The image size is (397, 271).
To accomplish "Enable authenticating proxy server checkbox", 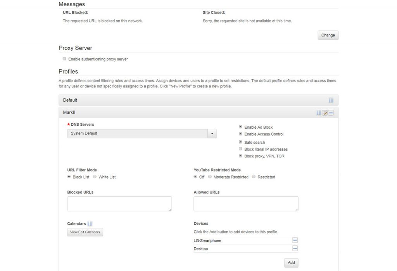I will click(64, 59).
